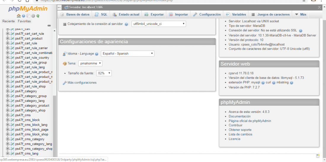Click help icon after mysqli extension
The height and width of the screenshot is (162, 326).
pos(263,83)
